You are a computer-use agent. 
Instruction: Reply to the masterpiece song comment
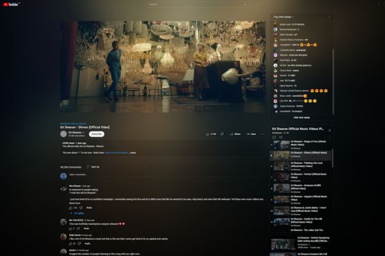pos(87,228)
